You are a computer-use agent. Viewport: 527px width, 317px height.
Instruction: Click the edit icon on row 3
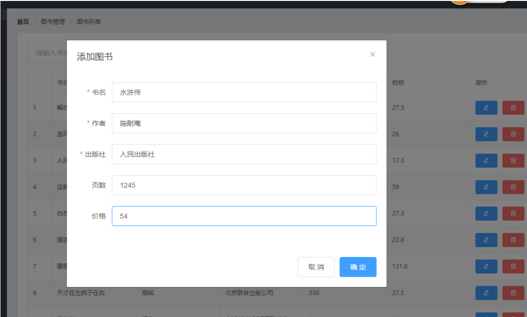point(486,160)
